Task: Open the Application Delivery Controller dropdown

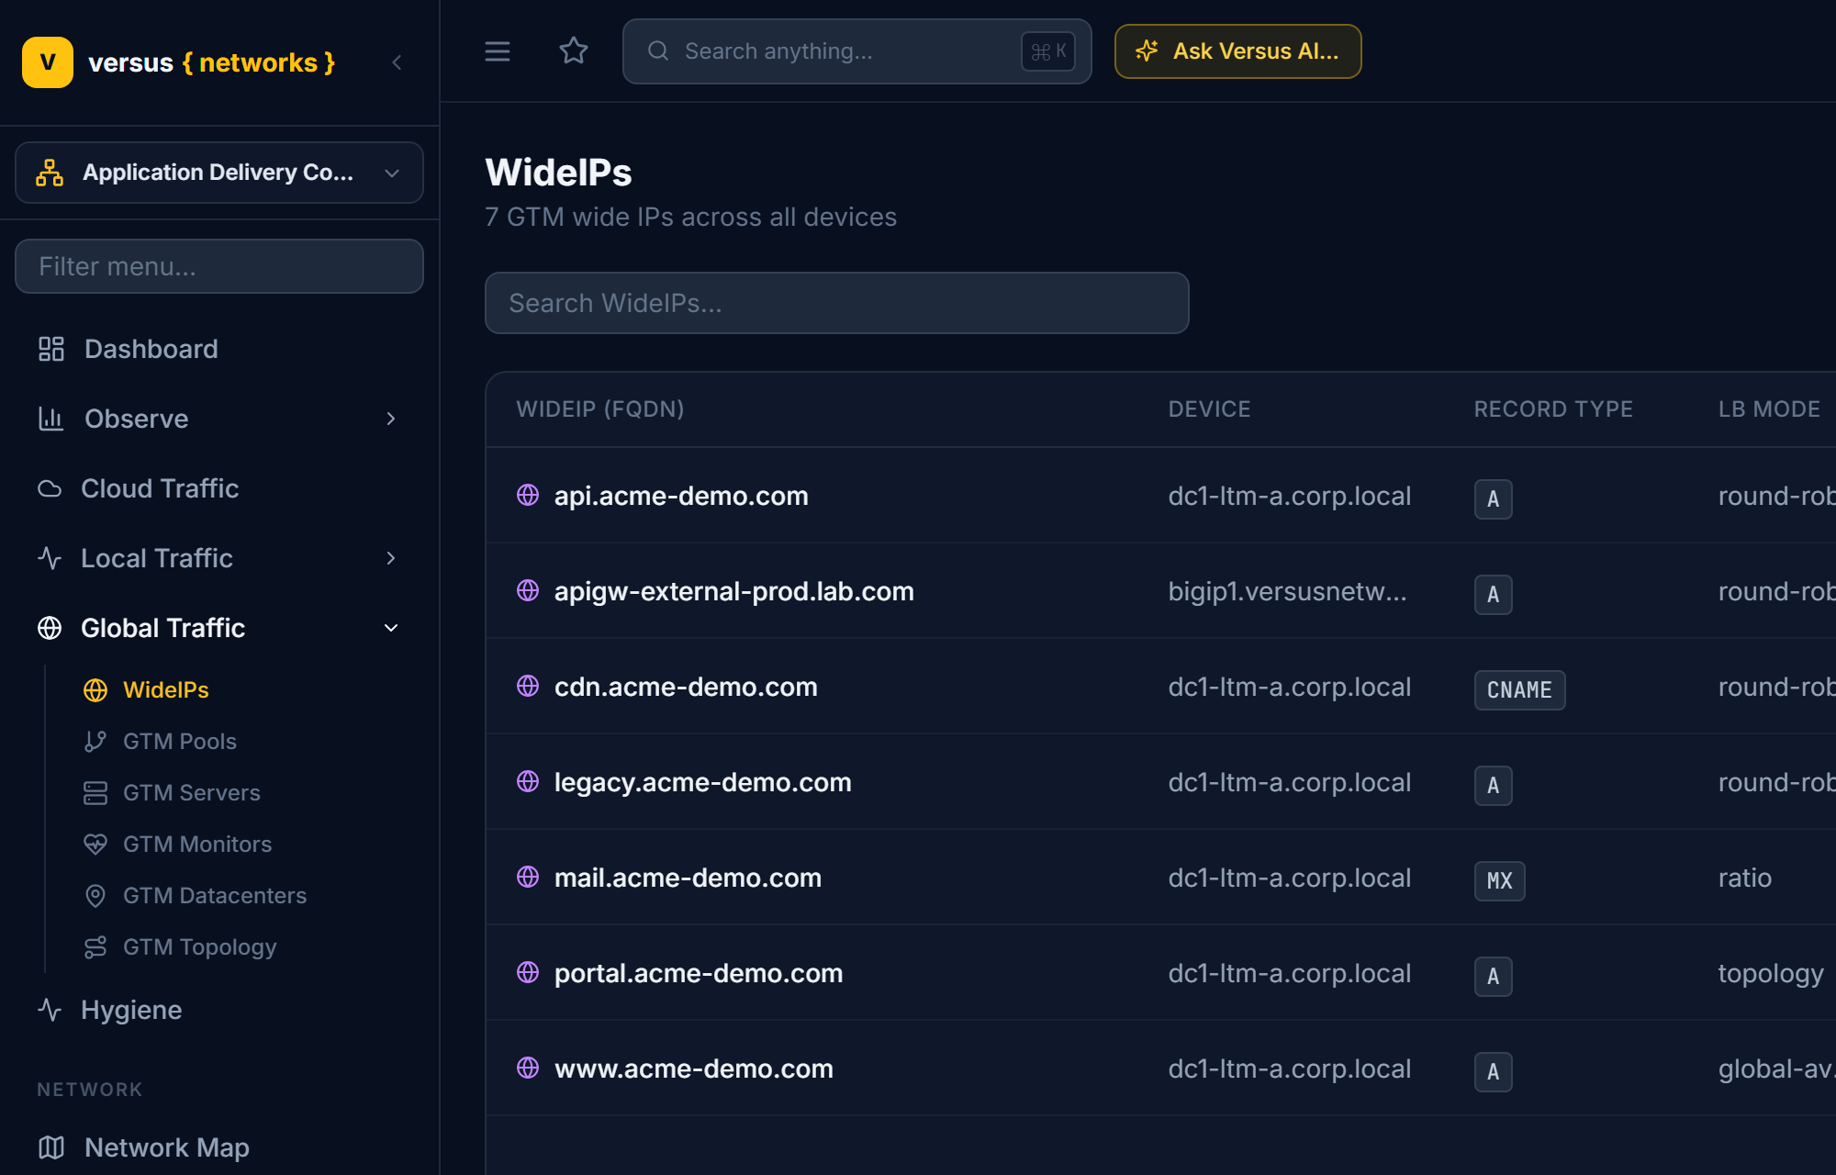Action: pyautogui.click(x=219, y=173)
